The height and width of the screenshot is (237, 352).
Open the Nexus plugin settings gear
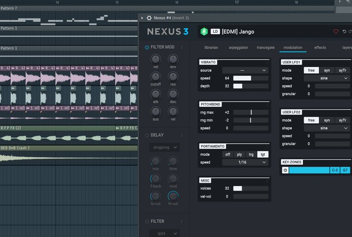point(149,18)
